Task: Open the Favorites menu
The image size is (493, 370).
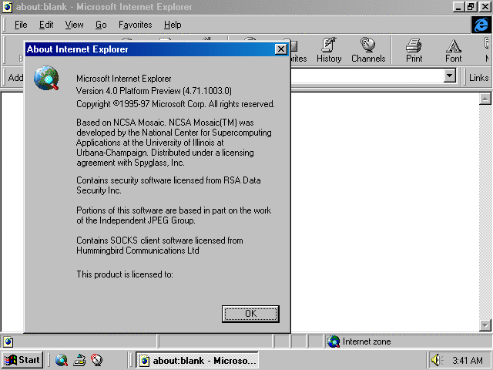Action: click(x=136, y=25)
